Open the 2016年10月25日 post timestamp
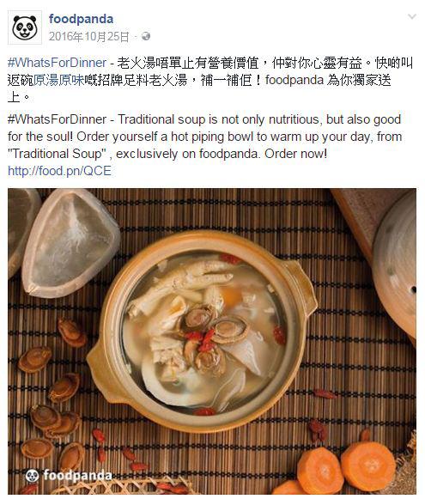 click(x=89, y=37)
